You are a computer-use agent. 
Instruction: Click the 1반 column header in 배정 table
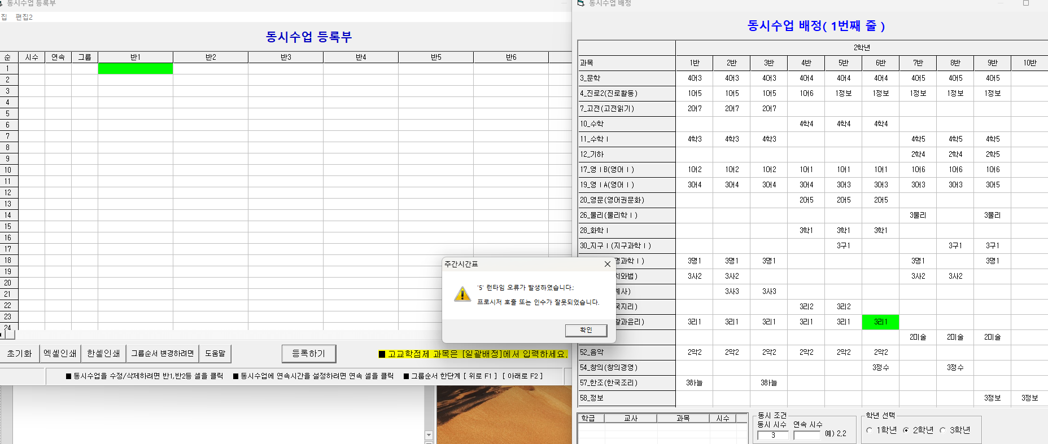[x=695, y=63]
